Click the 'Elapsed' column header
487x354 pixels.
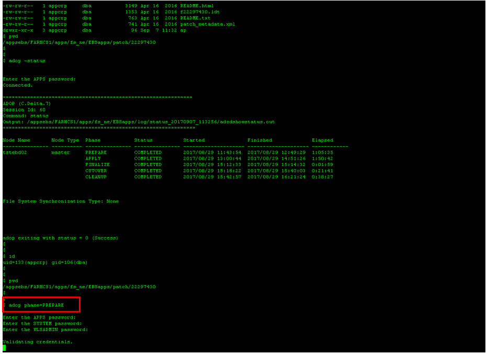point(322,140)
